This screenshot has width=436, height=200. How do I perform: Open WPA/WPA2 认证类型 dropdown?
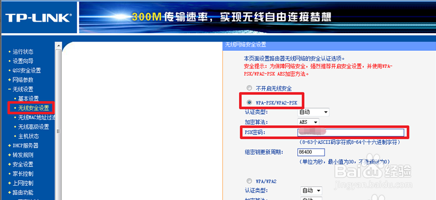pos(311,191)
